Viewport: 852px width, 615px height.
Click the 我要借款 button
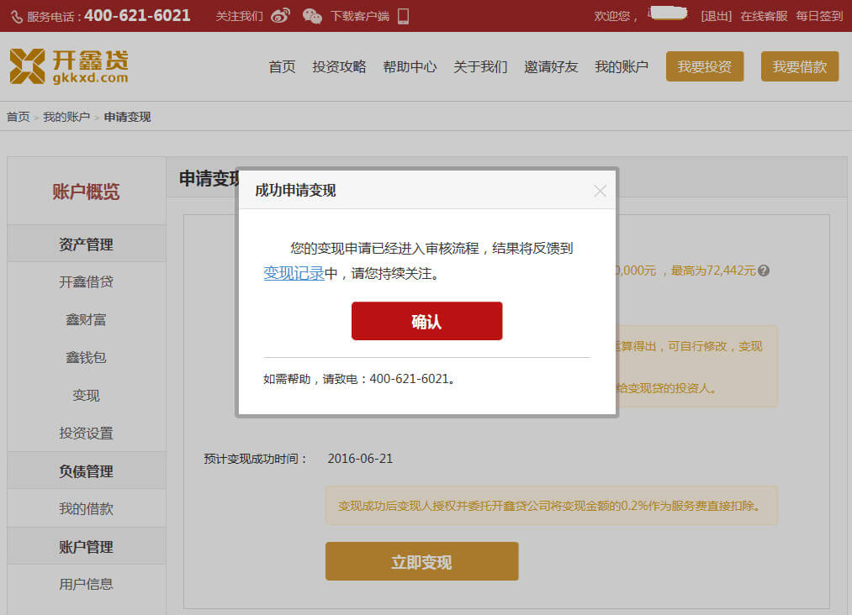(799, 66)
